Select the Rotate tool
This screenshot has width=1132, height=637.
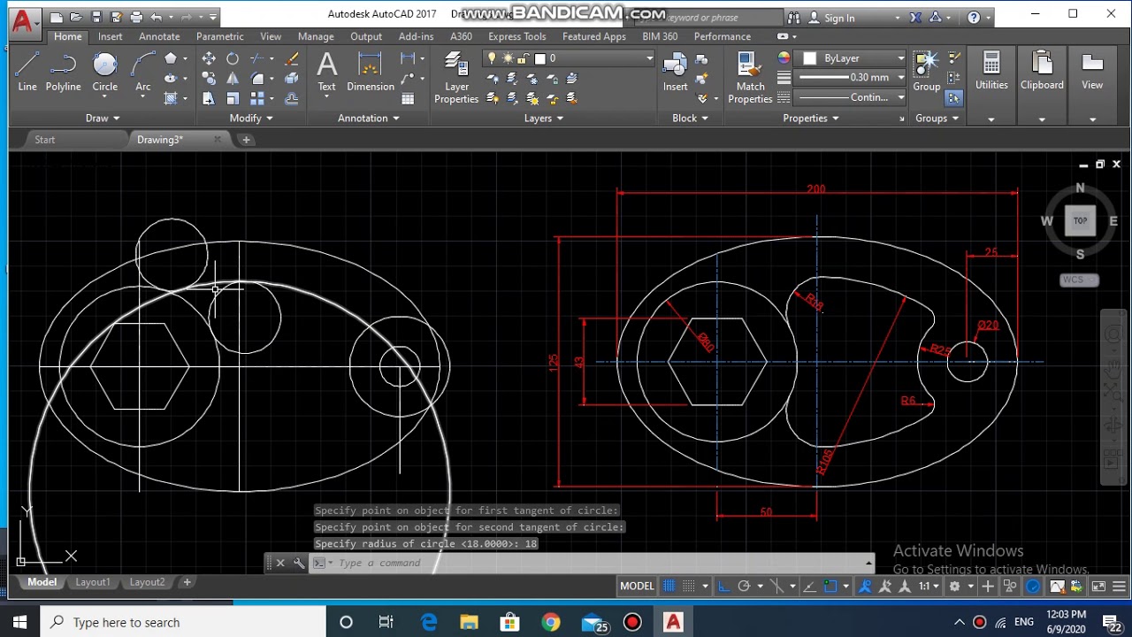(x=233, y=58)
